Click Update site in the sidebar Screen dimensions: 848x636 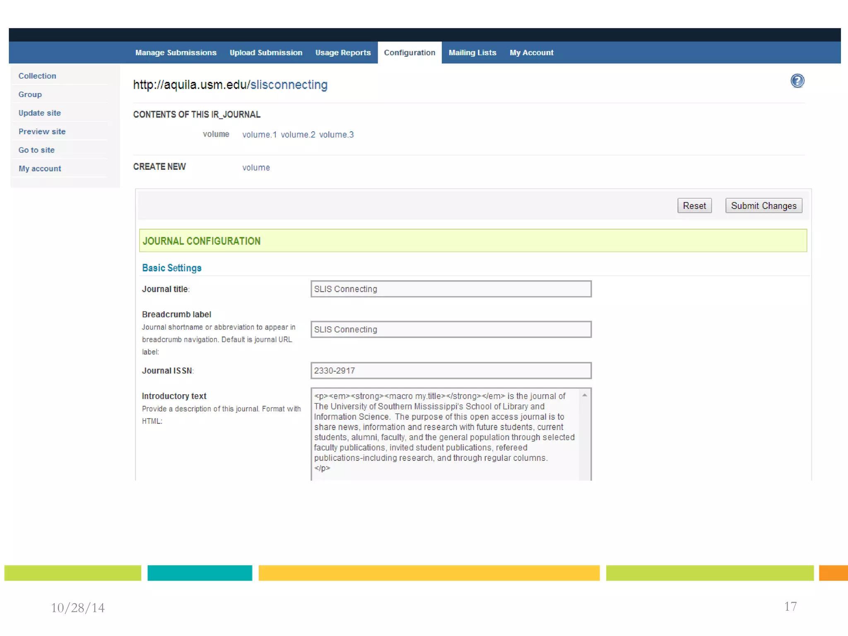pos(39,113)
